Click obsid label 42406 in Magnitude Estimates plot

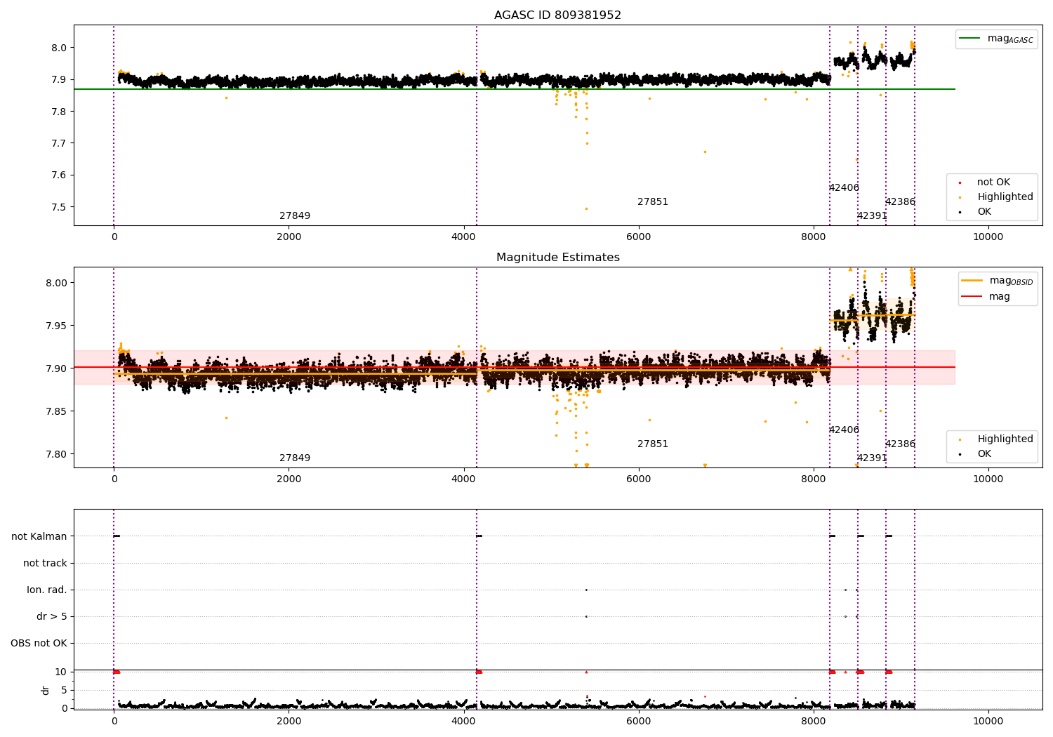pyautogui.click(x=844, y=430)
